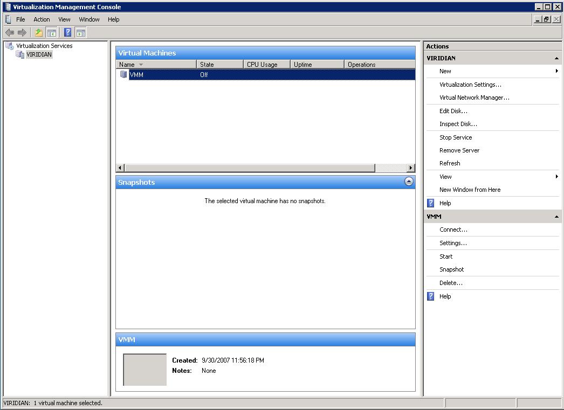Collapse the VMM actions section

[556, 217]
